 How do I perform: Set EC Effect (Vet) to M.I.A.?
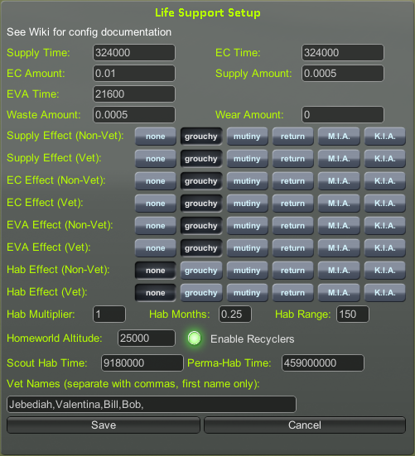click(339, 204)
